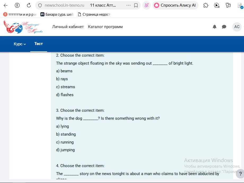Screen dimensions: 244x183
Task: Open notifications bell icon
Action: point(215,27)
